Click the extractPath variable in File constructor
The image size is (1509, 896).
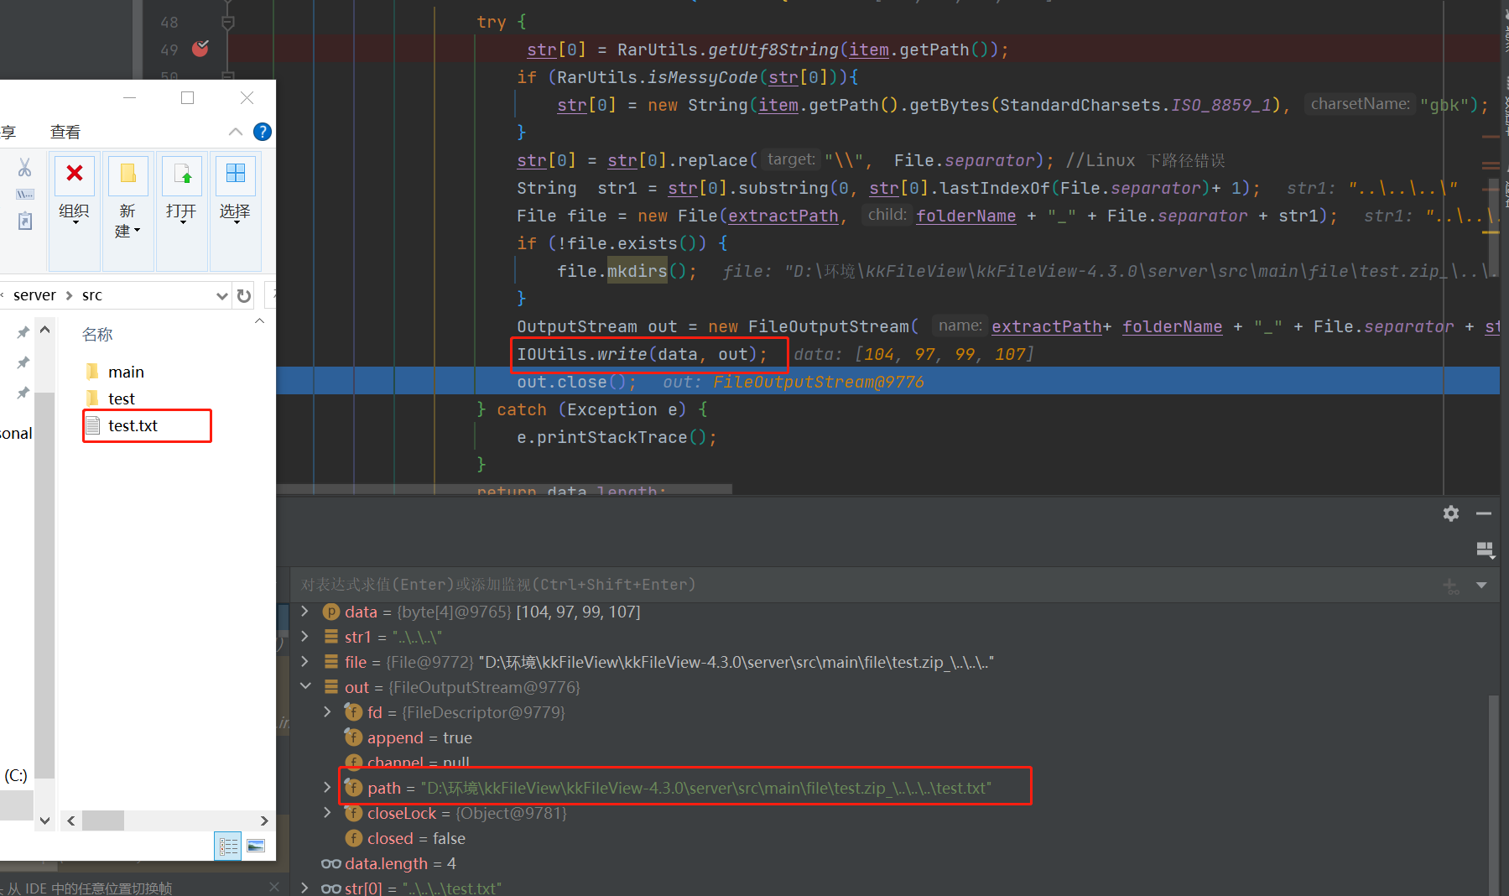[783, 216]
